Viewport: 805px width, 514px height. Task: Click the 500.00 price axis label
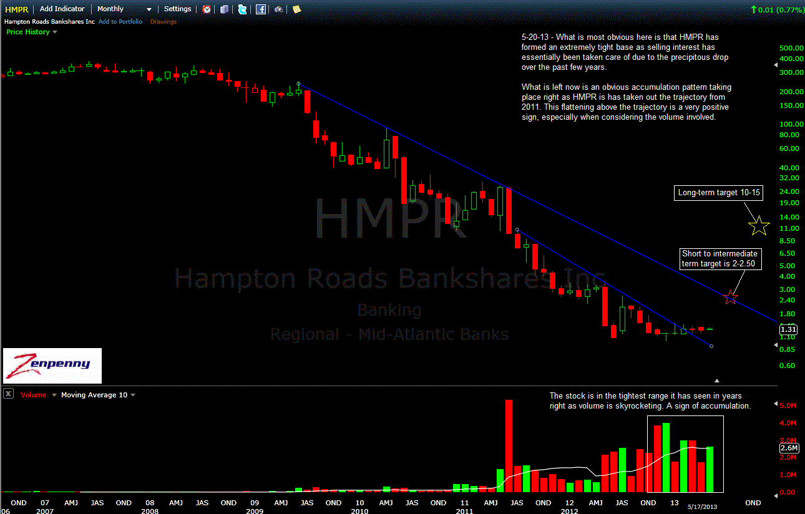pyautogui.click(x=791, y=48)
